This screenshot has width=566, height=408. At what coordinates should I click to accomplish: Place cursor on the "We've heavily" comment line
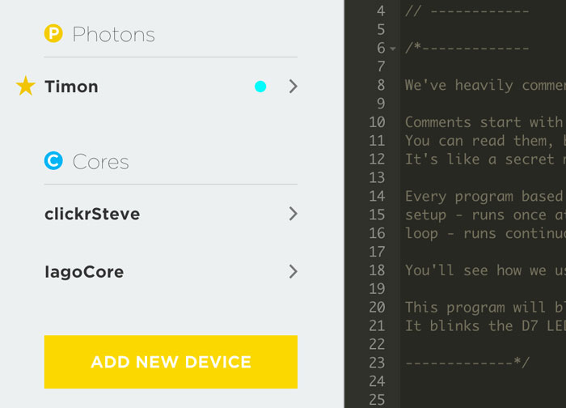(484, 85)
